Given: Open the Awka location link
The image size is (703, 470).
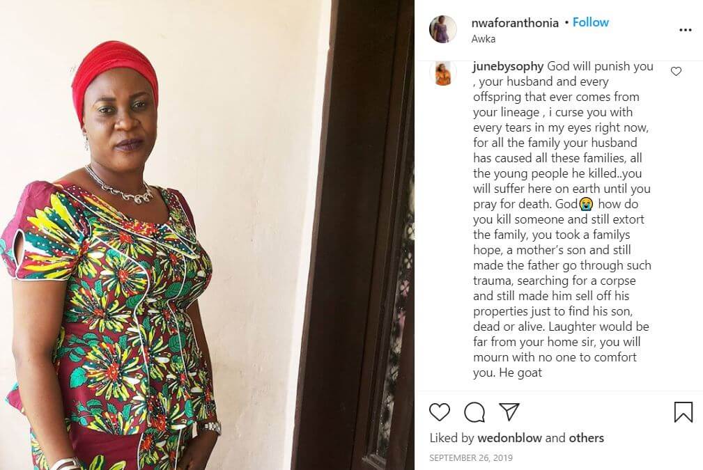Looking at the screenshot, I should click(x=484, y=39).
